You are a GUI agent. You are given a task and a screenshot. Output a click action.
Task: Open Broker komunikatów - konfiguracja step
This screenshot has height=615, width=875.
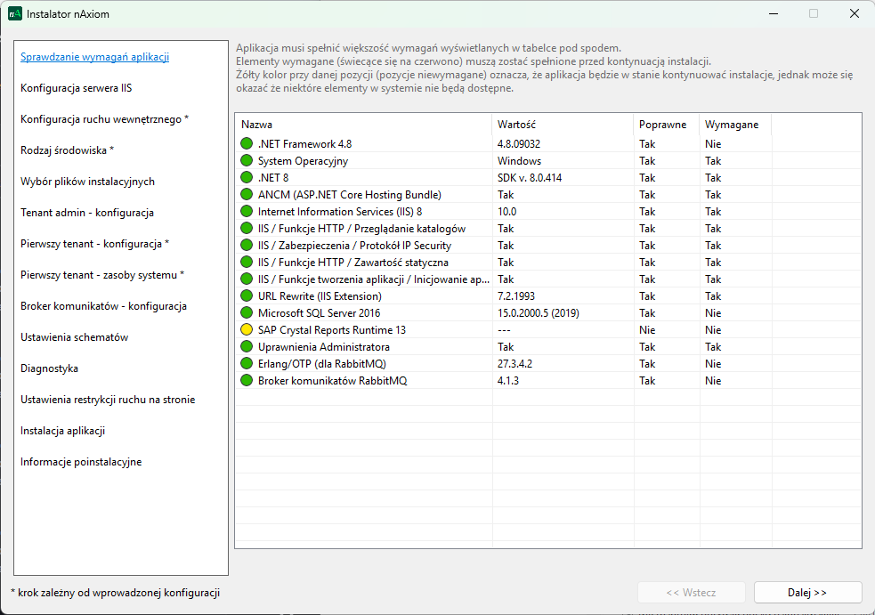[x=103, y=306]
